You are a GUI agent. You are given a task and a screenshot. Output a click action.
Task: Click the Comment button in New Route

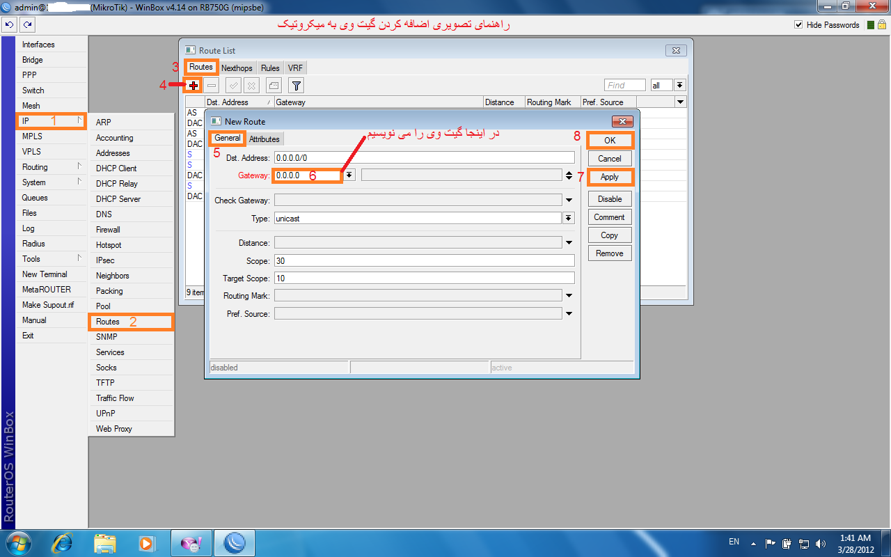click(x=610, y=217)
